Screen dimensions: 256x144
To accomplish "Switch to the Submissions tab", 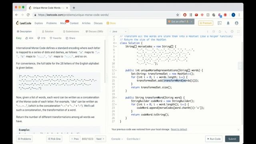I will tap(71, 31).
